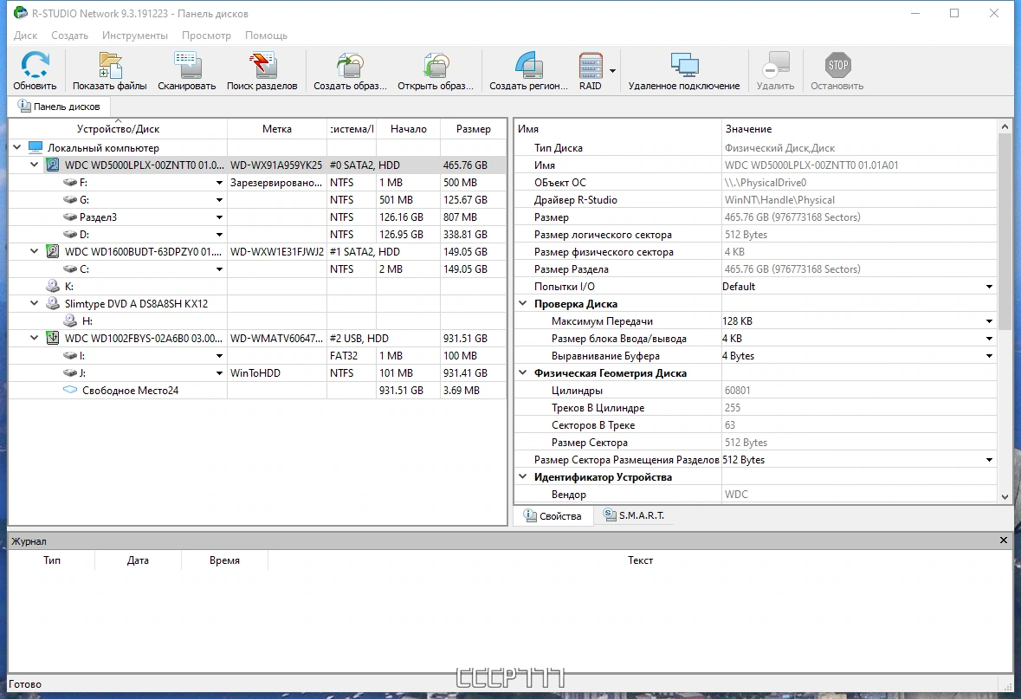Collapse the Проверка Диска section
Image resolution: width=1021 pixels, height=699 pixels.
click(x=522, y=303)
